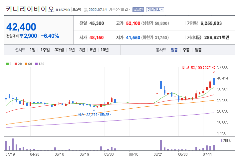235x161 pixels.
Task: Click the blue down-triangle before 2,900
Action: click(x=21, y=36)
